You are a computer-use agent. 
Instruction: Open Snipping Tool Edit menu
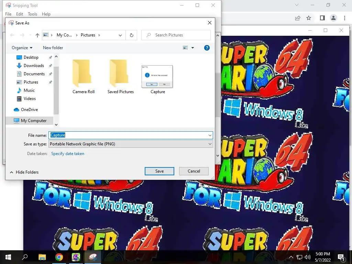coord(20,14)
